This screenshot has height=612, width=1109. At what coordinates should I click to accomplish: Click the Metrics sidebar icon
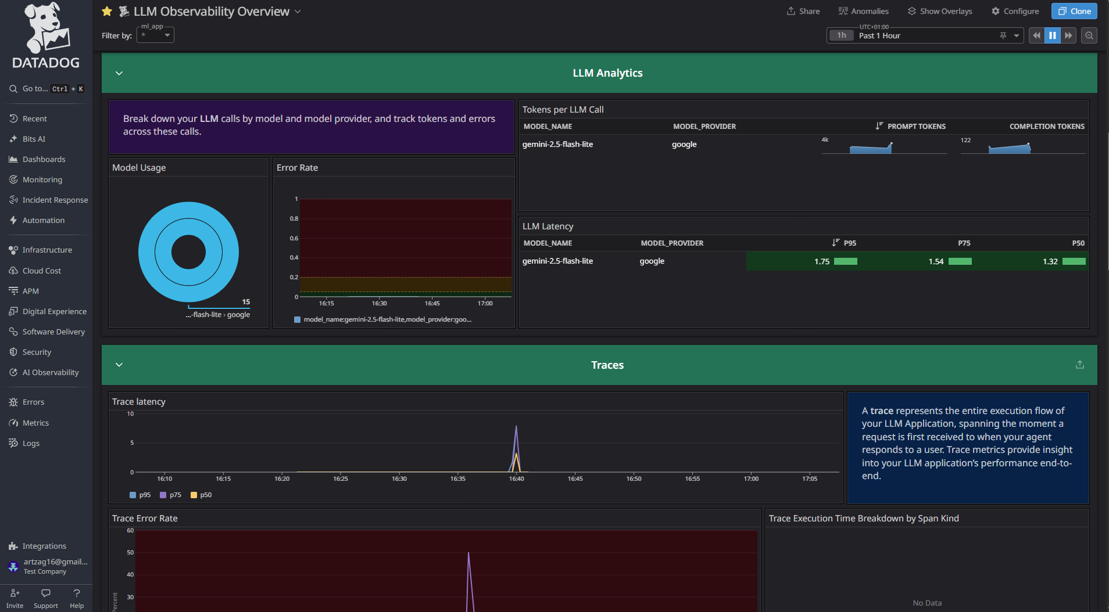click(13, 423)
